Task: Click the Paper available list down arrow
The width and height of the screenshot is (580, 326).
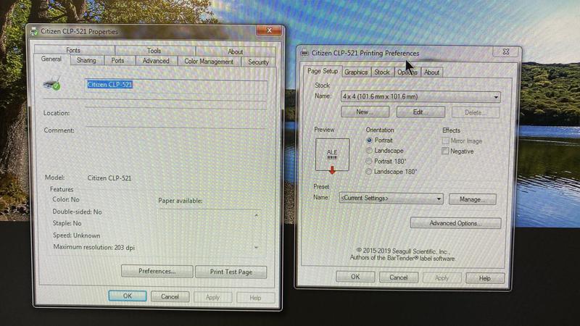Action: coord(257,247)
